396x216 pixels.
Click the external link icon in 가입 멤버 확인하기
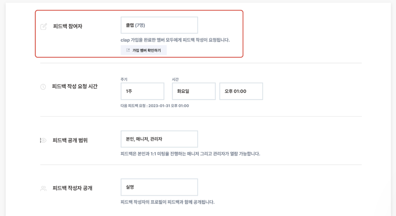[x=128, y=50]
